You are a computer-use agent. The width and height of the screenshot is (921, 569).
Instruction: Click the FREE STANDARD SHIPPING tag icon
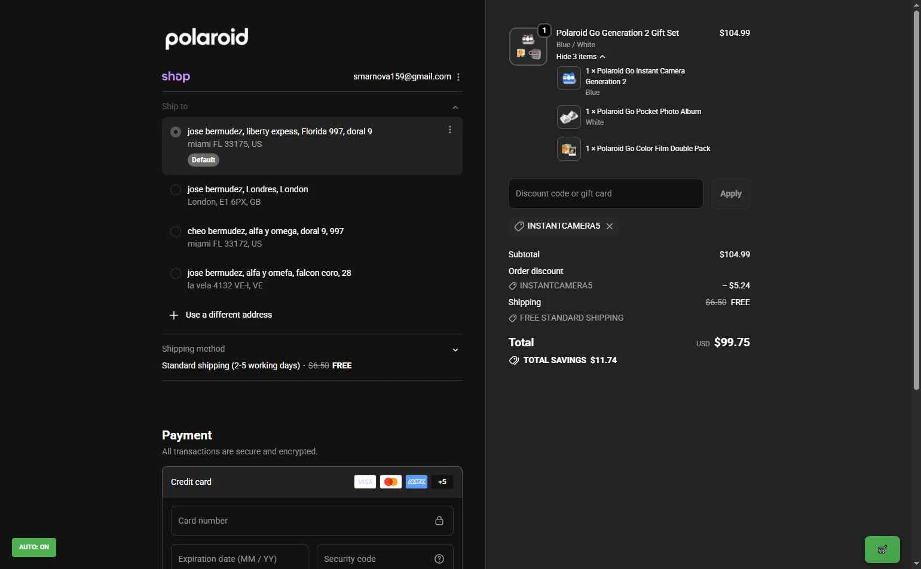click(513, 318)
